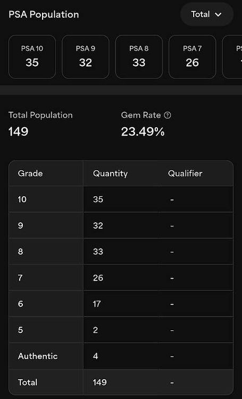The height and width of the screenshot is (399, 242).
Task: Click the Gem Rate info icon
Action: click(x=168, y=115)
